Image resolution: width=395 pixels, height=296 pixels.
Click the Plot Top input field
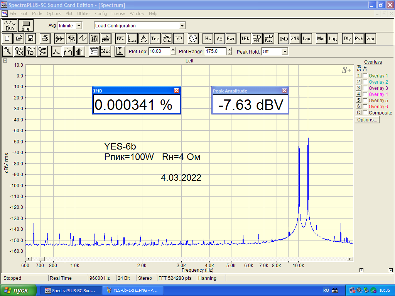point(159,51)
